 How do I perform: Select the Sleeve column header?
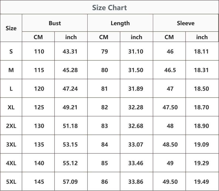186,23
